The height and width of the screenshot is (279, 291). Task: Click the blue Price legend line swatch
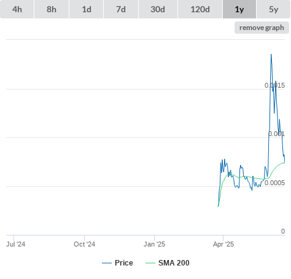[x=107, y=263]
